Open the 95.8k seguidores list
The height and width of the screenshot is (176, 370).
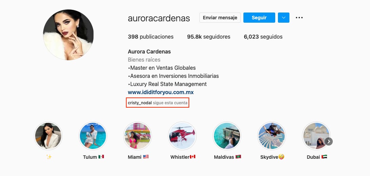(209, 37)
